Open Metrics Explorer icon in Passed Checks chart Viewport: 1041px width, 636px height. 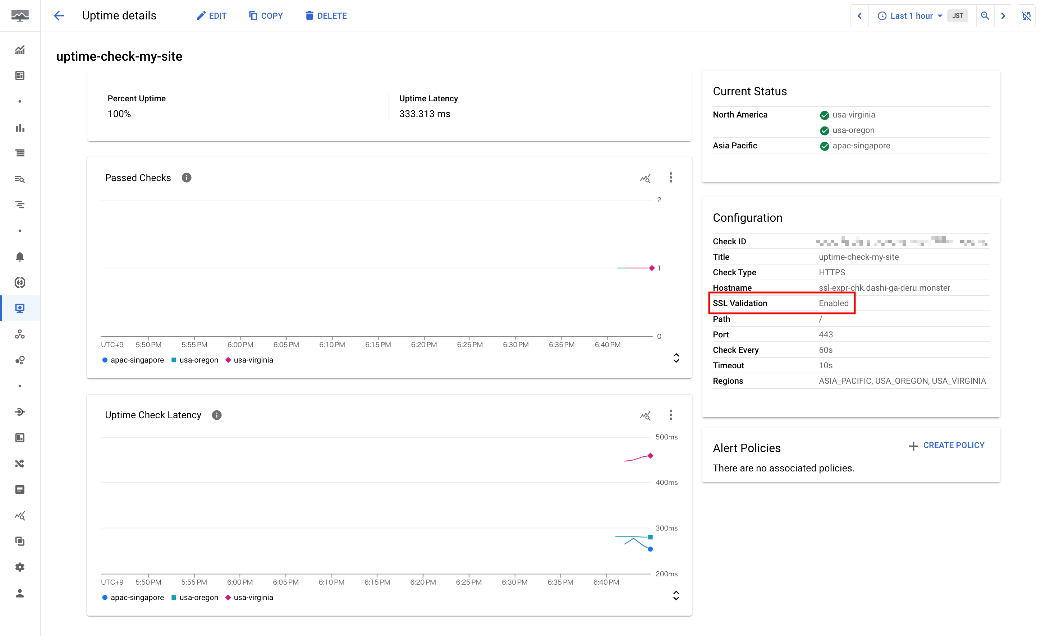click(x=645, y=178)
